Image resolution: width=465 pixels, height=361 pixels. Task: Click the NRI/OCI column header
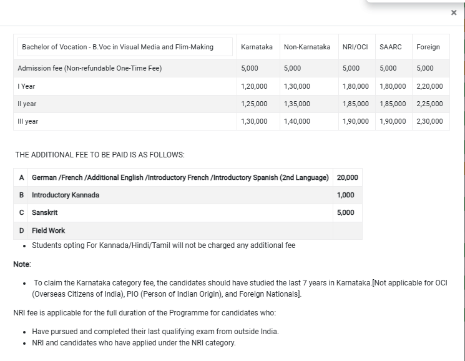[355, 47]
